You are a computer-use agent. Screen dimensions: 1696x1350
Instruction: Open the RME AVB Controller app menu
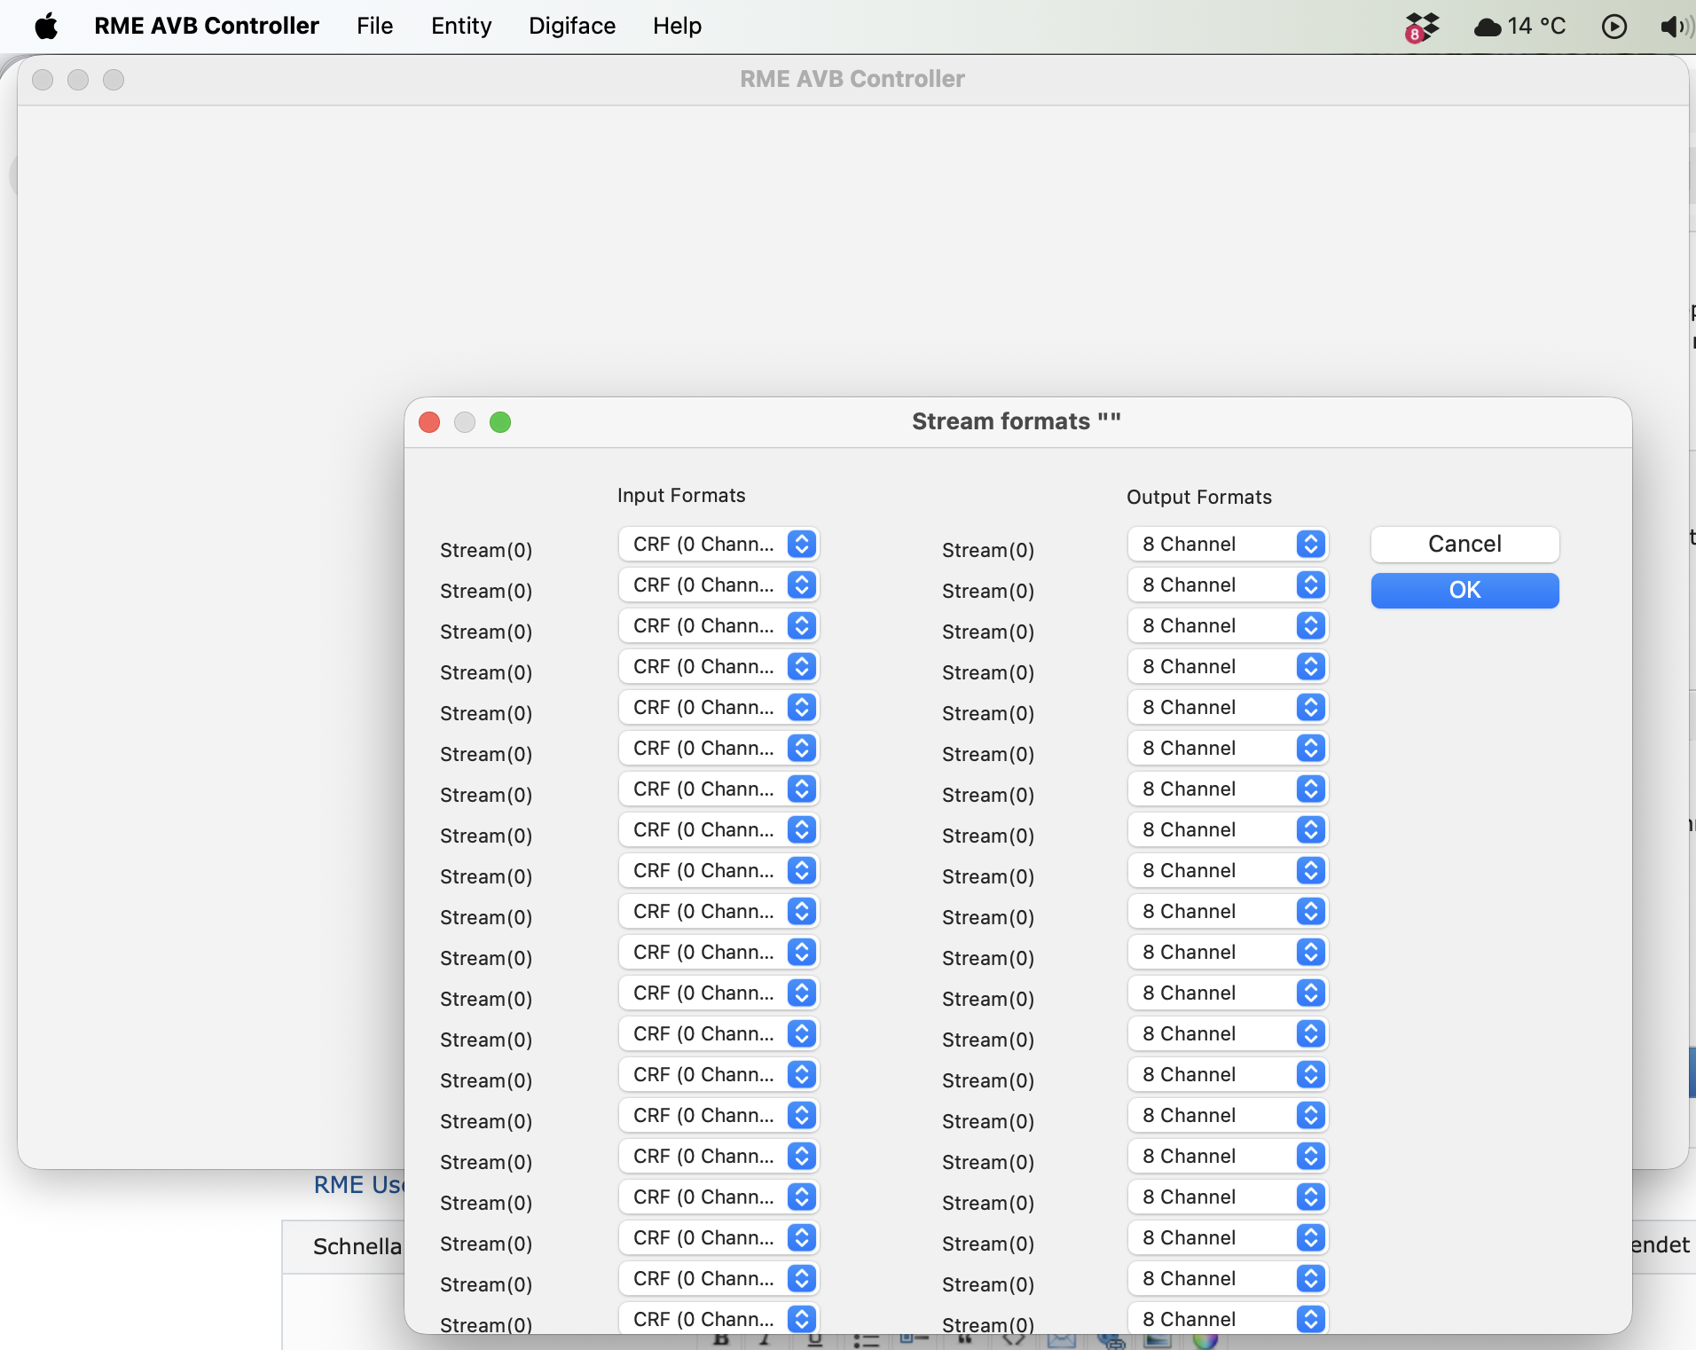[x=207, y=27]
